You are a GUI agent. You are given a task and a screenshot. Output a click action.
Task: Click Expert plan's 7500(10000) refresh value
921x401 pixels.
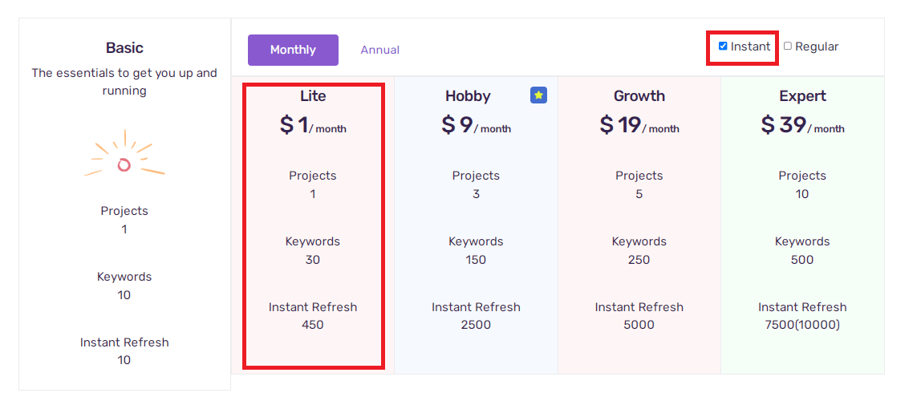click(803, 325)
